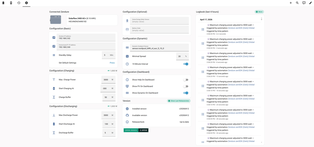Click list icon of 3:38:35 PM log entry
Screen dimensions: 314x147
[203, 29]
